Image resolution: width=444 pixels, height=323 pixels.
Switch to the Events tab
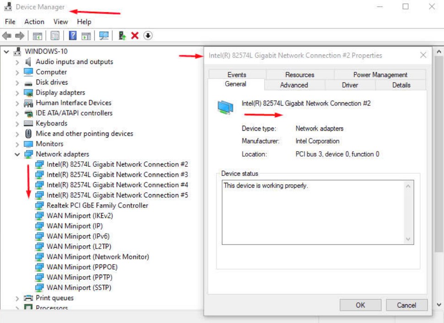[237, 74]
